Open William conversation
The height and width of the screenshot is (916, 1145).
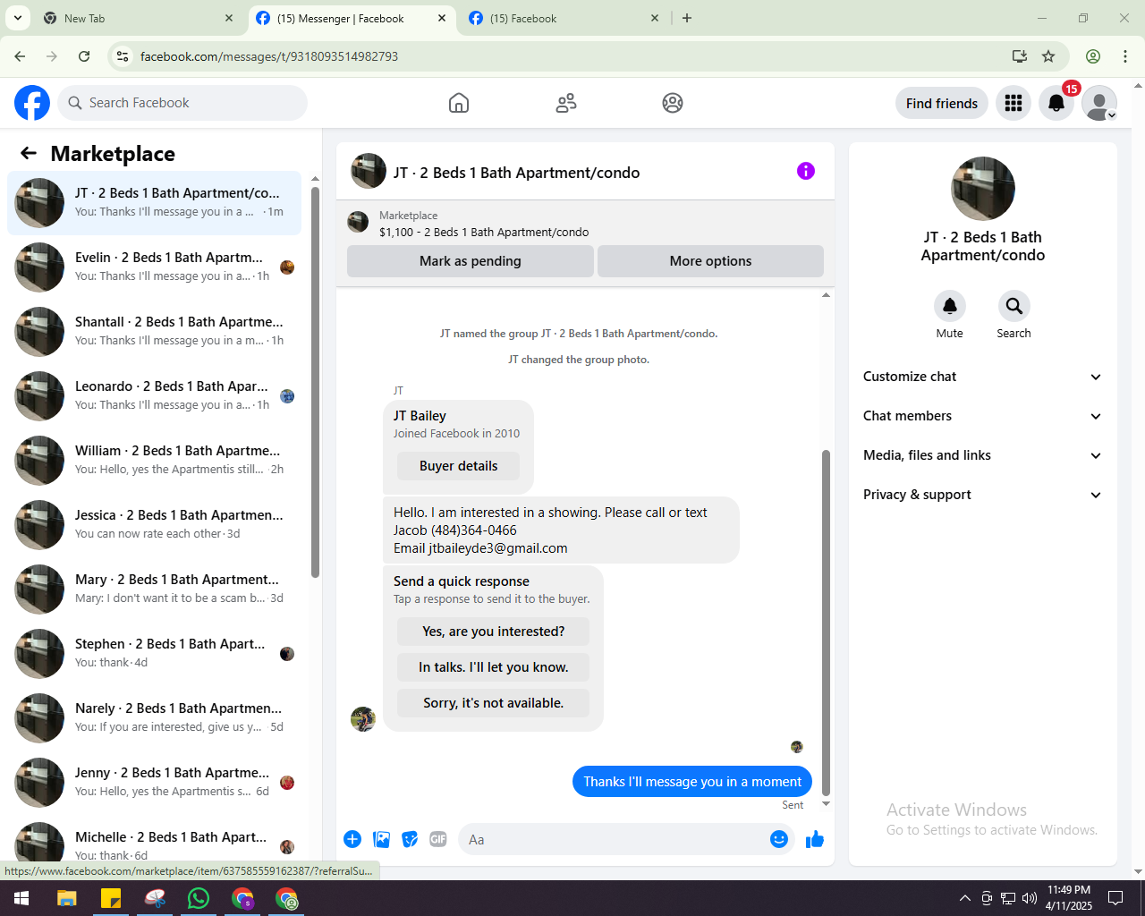pos(155,460)
